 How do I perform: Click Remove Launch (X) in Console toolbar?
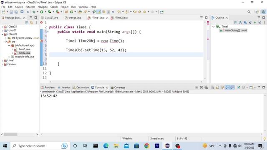coord(201,87)
